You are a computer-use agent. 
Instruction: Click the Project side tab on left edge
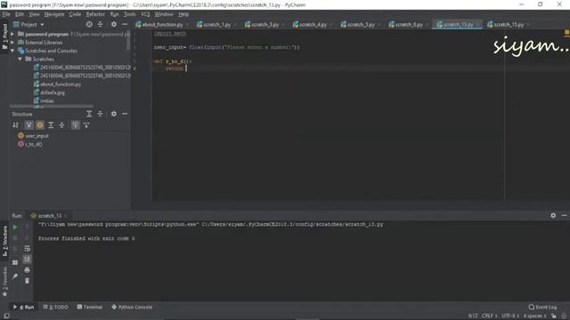click(x=4, y=36)
